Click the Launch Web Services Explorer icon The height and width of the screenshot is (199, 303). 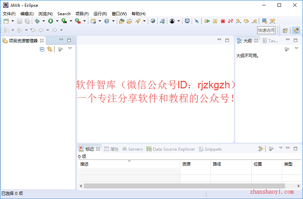(162, 21)
